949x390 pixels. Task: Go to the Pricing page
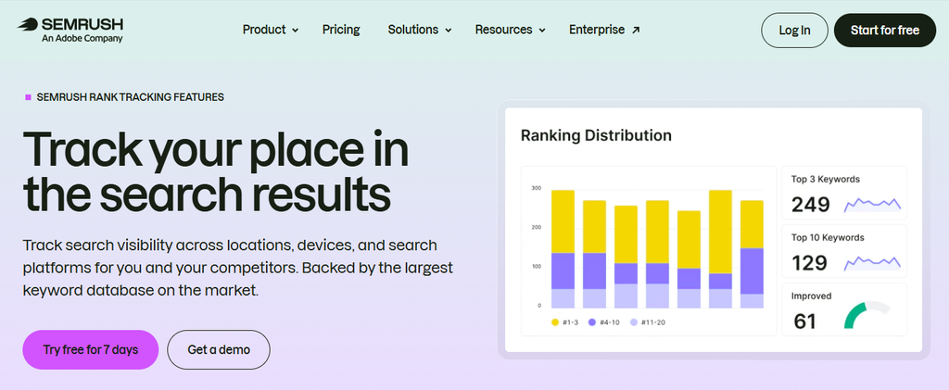coord(341,30)
